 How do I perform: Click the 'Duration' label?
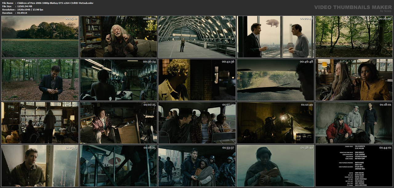point(7,13)
